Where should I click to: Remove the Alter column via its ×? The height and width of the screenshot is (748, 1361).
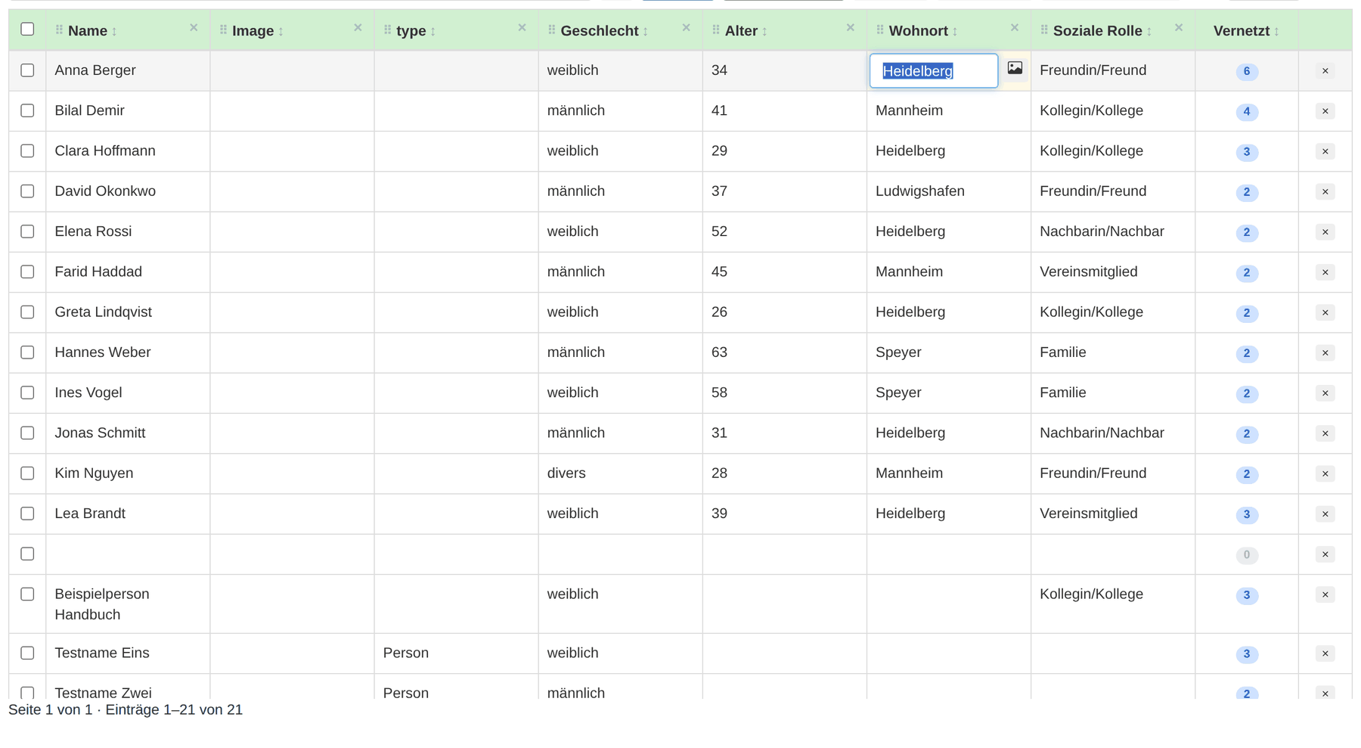pos(850,28)
